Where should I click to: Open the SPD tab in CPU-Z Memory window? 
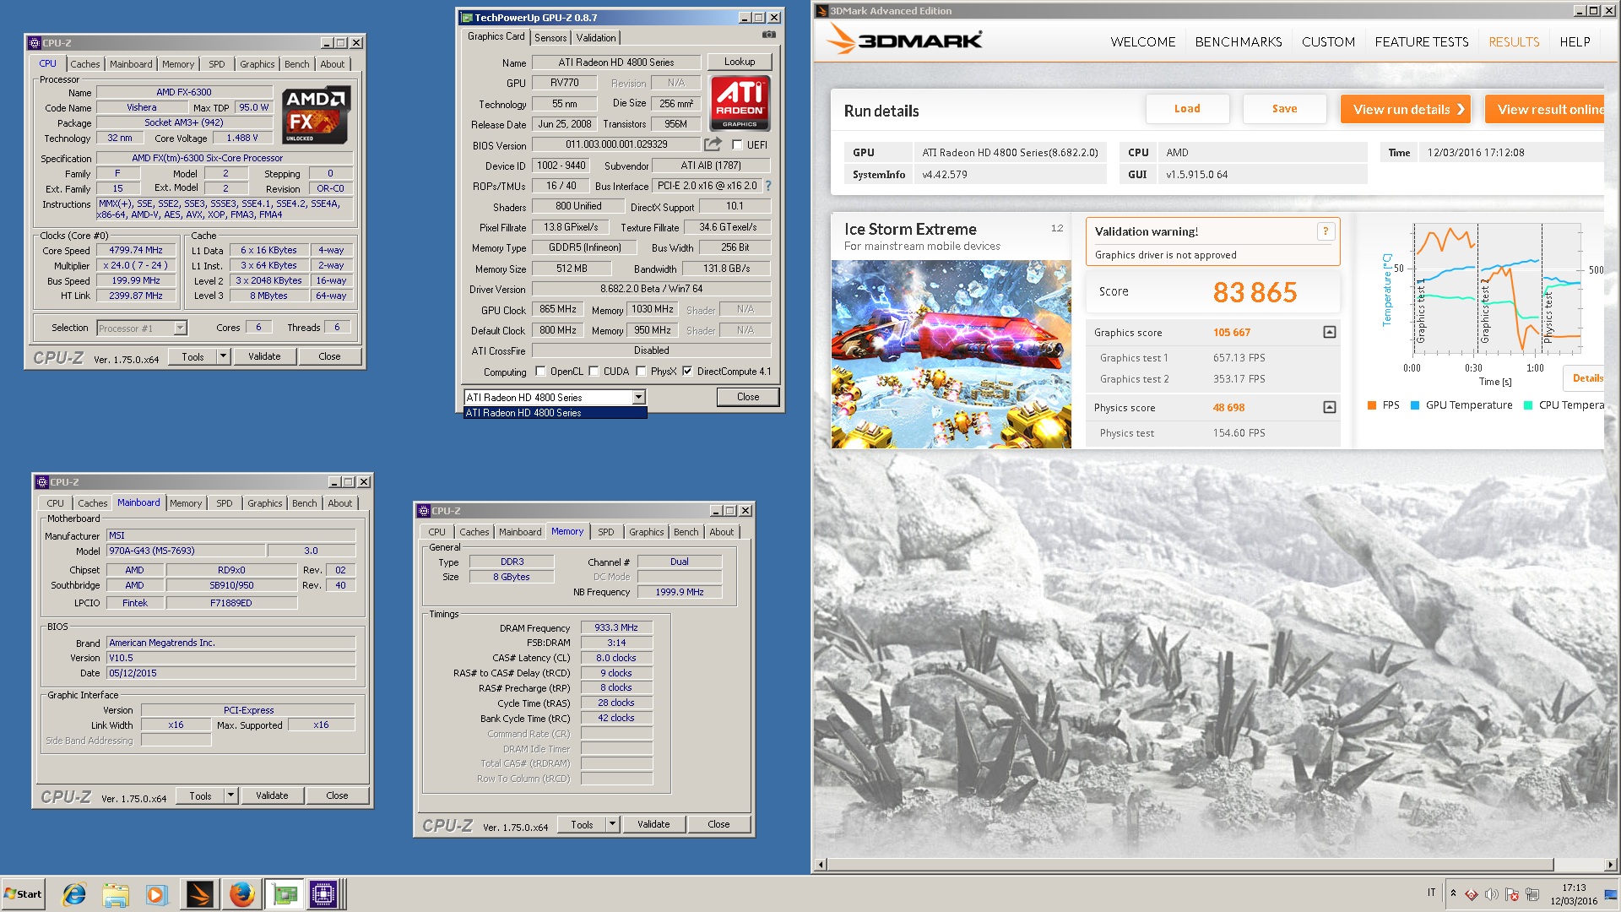click(x=606, y=532)
